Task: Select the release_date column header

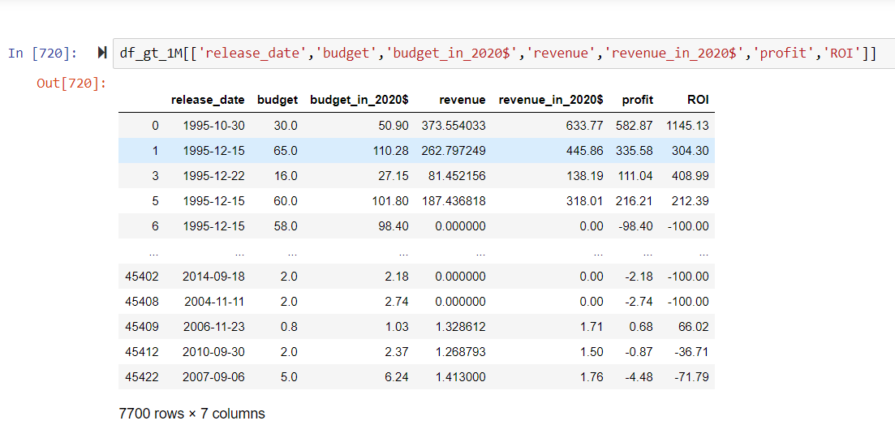Action: point(208,100)
